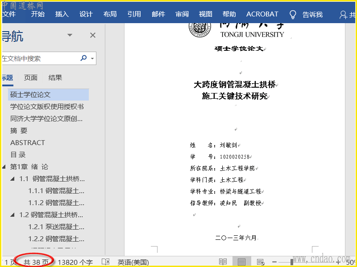Click the line 学科专业：桥梁与隧道工程
This screenshot has width=357, height=267.
click(226, 191)
